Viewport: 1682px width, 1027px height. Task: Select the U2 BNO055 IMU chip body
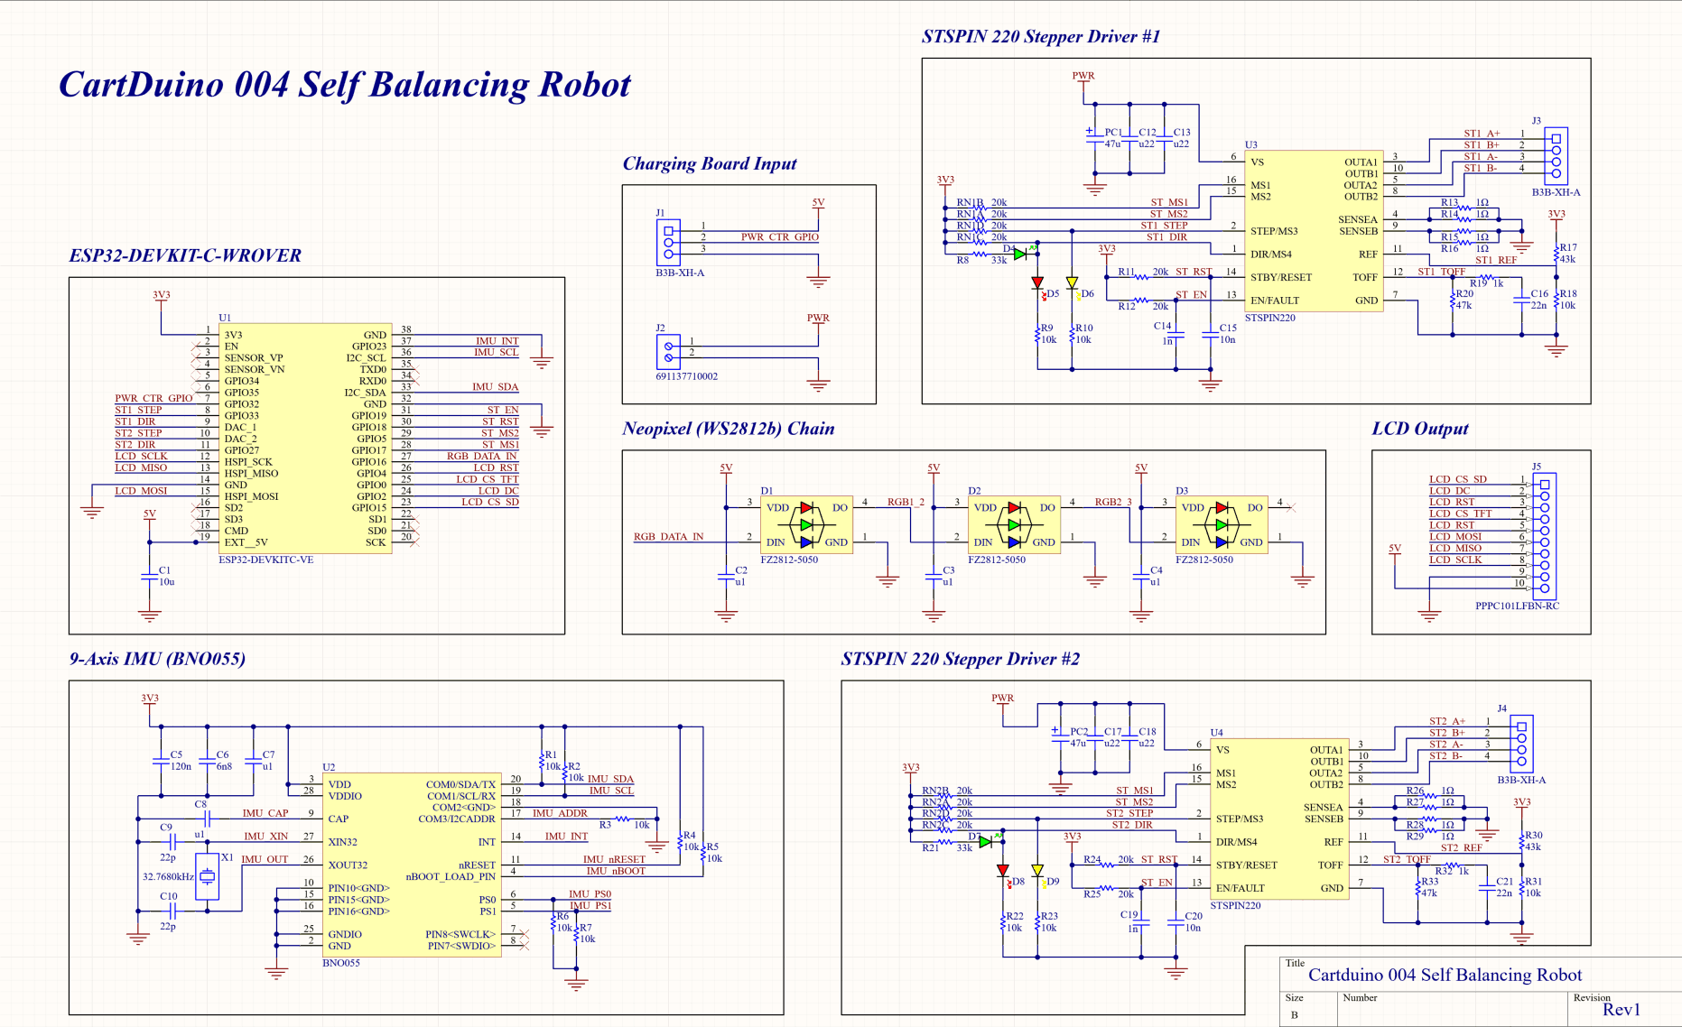(x=412, y=865)
